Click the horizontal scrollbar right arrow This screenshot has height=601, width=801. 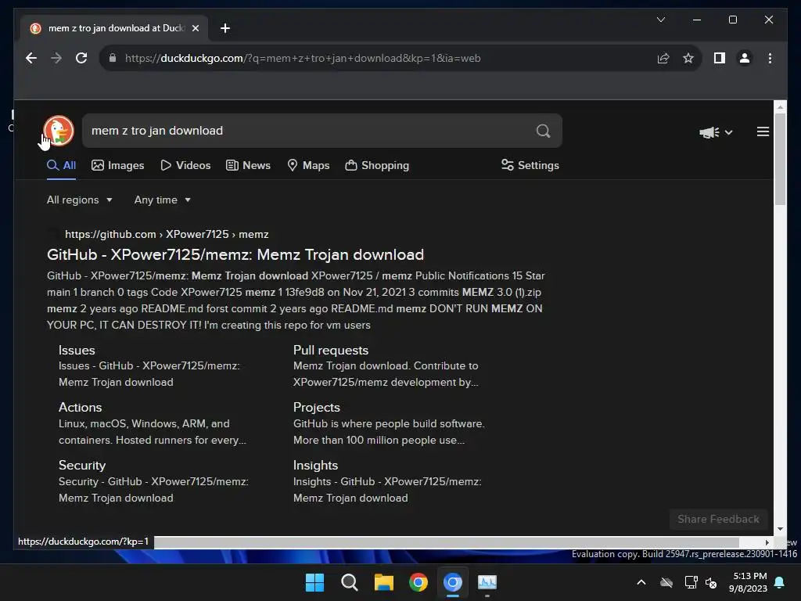point(767,542)
